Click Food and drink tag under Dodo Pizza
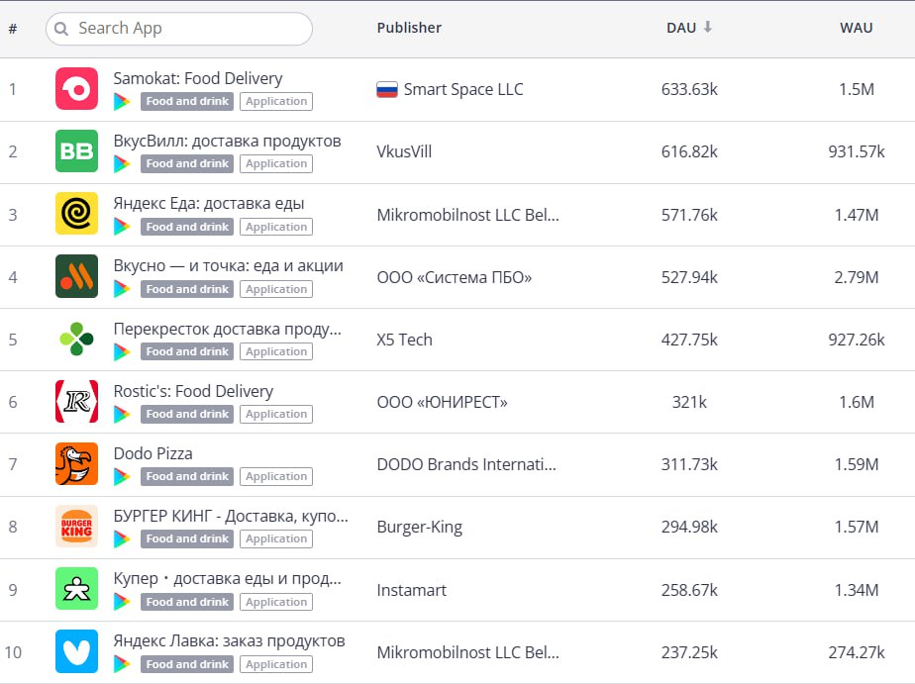Screen dimensions: 915x684 187,476
